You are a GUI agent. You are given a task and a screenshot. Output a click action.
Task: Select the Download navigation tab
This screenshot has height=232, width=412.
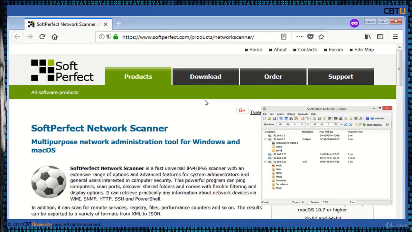(206, 76)
